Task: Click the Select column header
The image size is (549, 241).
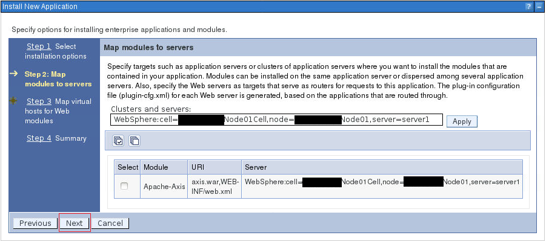Action: coord(128,167)
